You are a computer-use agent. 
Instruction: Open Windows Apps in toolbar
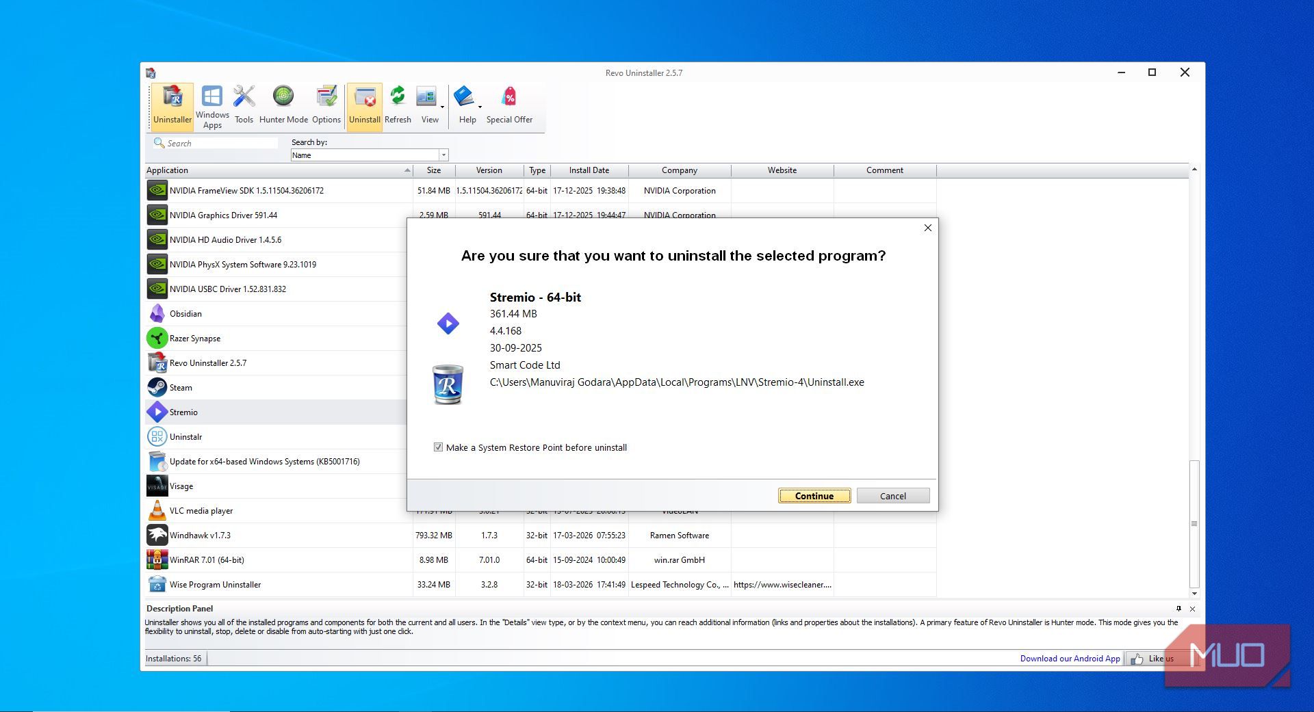click(212, 107)
